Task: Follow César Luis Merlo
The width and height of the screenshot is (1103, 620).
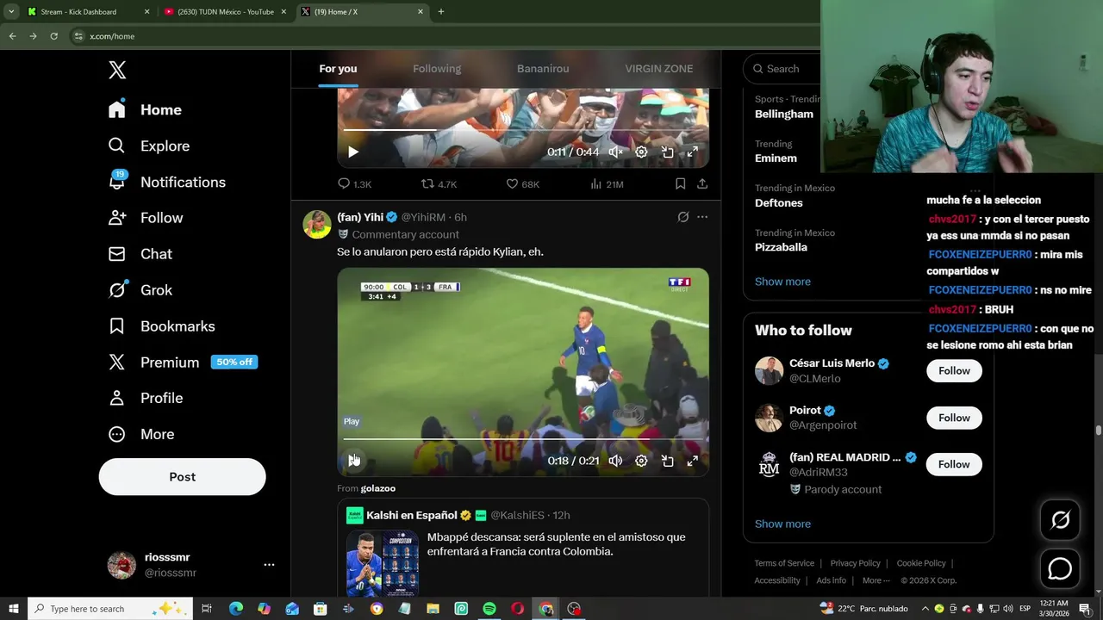Action: click(954, 370)
